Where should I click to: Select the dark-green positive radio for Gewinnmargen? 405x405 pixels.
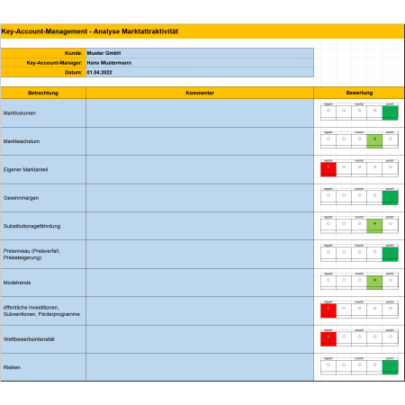[x=391, y=195]
